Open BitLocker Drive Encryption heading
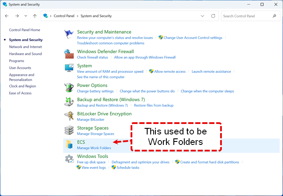The height and width of the screenshot is (196, 283). tap(104, 113)
